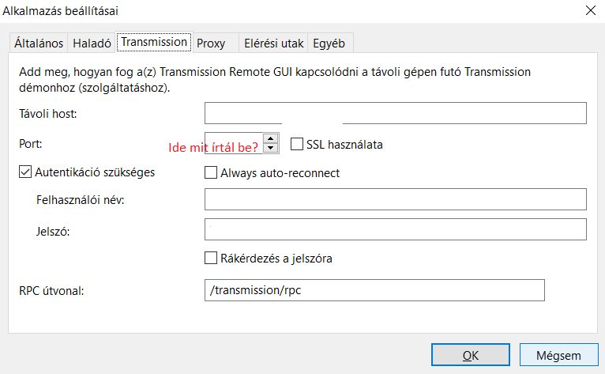Screen dimensions: 605x374
Task: Confirm settings with OK button
Action: tap(471, 355)
